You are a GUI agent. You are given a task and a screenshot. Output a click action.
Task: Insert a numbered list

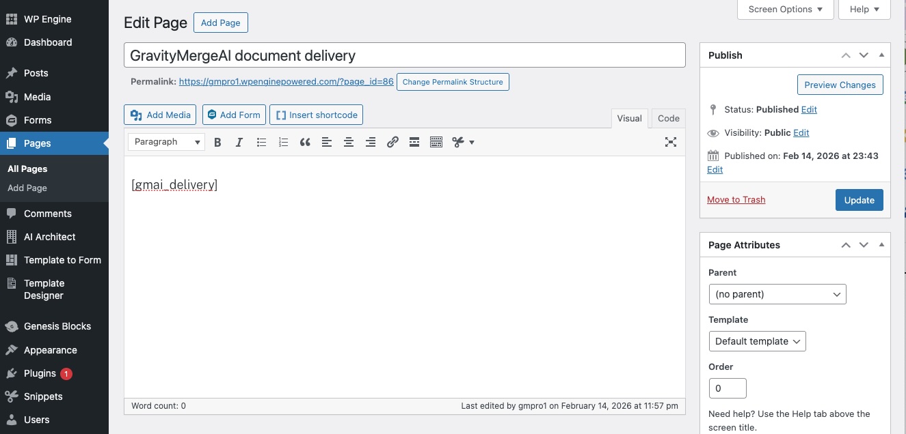click(x=283, y=143)
